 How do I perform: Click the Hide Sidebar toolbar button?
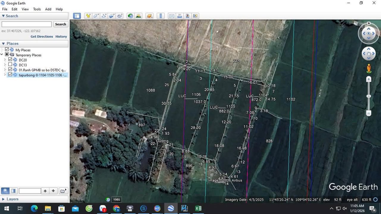pyautogui.click(x=77, y=16)
